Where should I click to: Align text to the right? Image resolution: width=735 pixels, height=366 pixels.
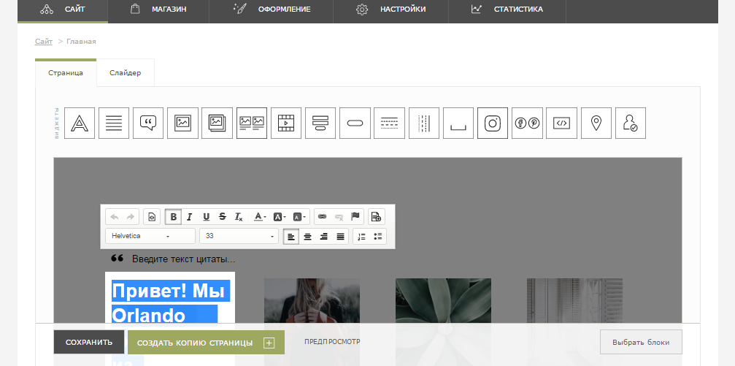point(324,237)
